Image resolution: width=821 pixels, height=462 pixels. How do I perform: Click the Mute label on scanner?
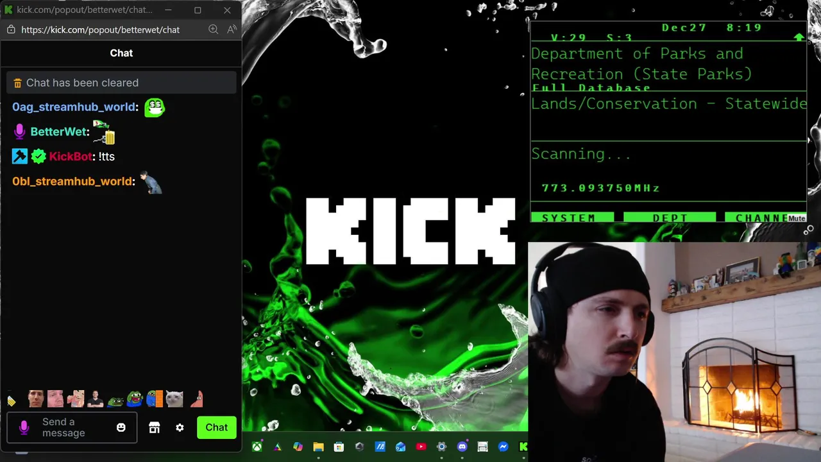[x=797, y=218]
